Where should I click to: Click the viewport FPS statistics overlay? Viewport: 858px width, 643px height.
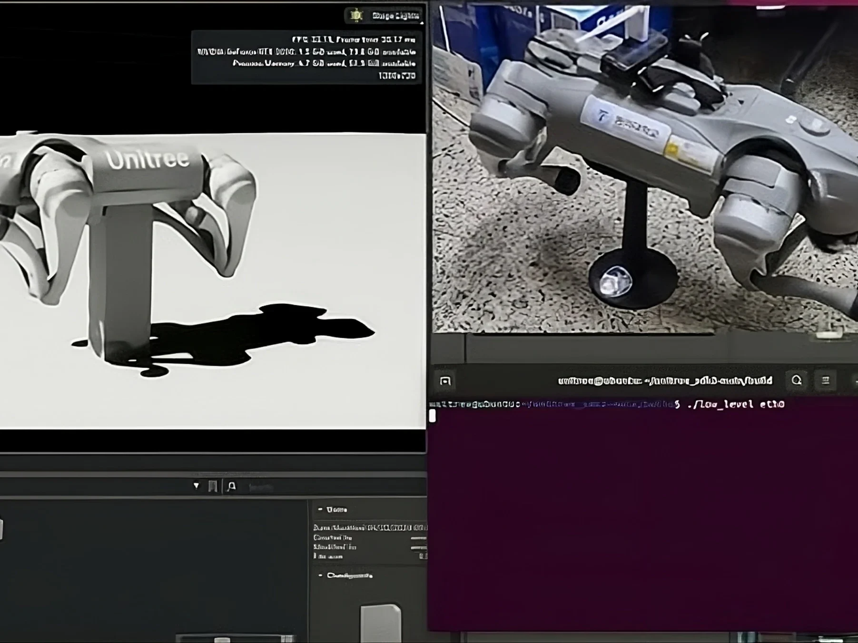tap(306, 58)
